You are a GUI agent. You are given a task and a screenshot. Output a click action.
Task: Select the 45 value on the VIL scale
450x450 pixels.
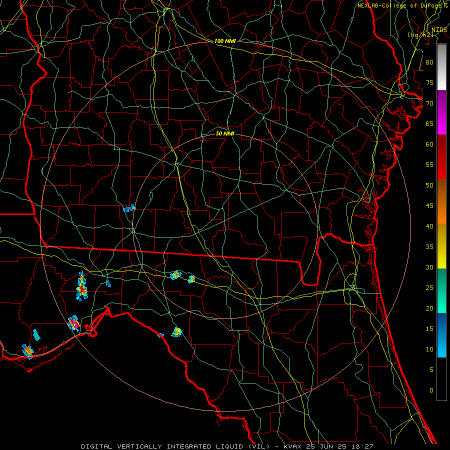point(429,206)
